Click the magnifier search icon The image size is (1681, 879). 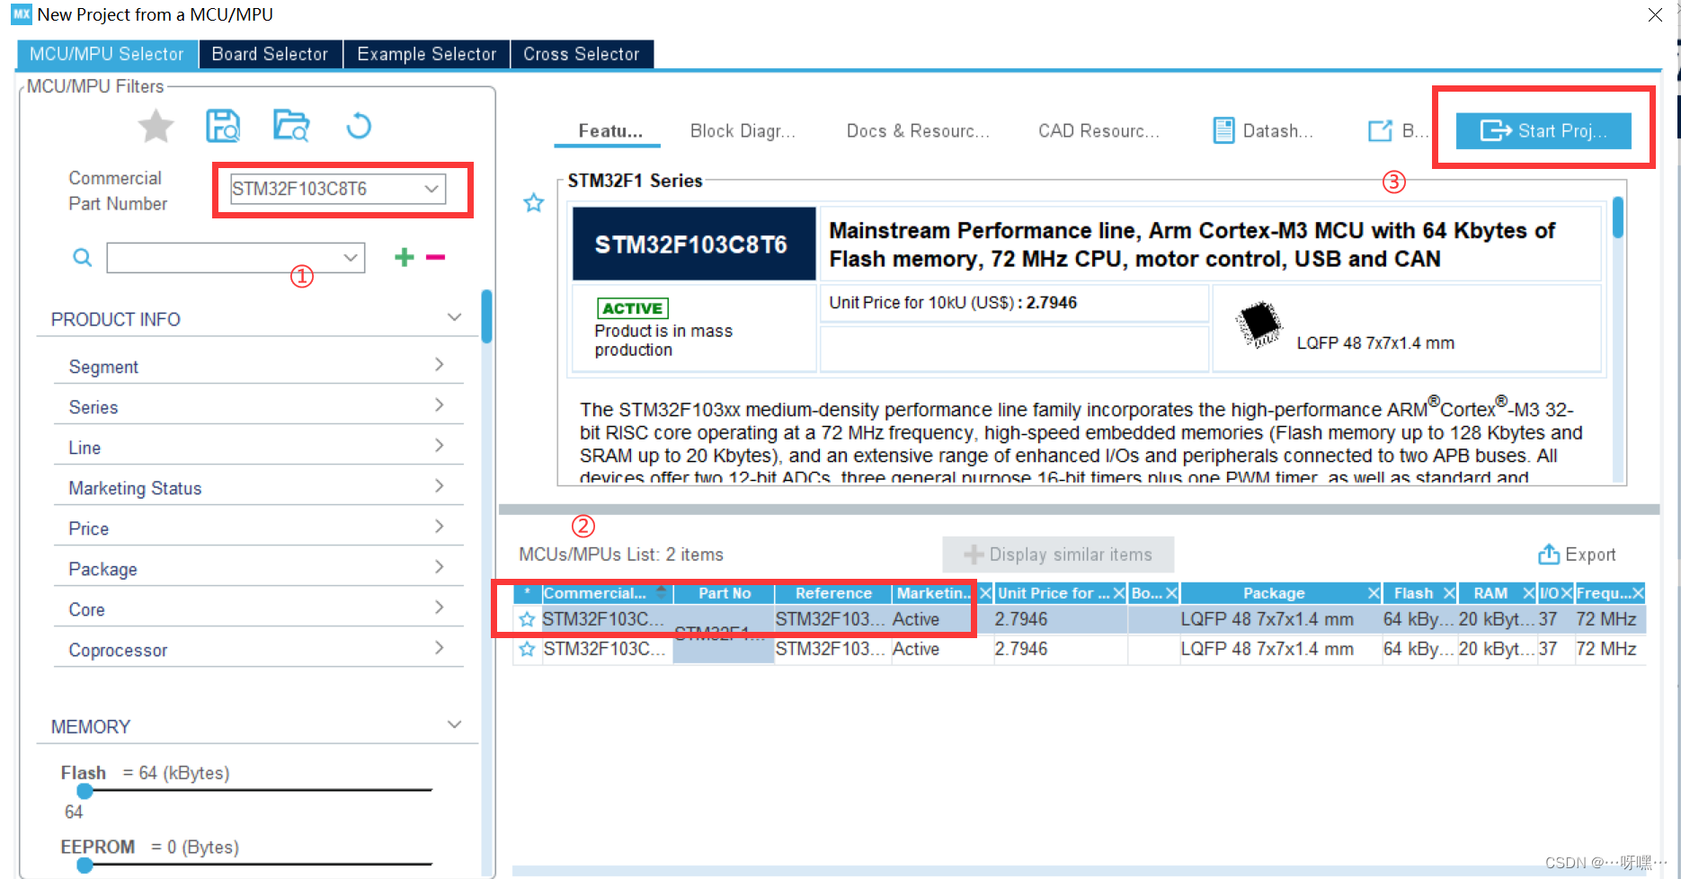82,258
